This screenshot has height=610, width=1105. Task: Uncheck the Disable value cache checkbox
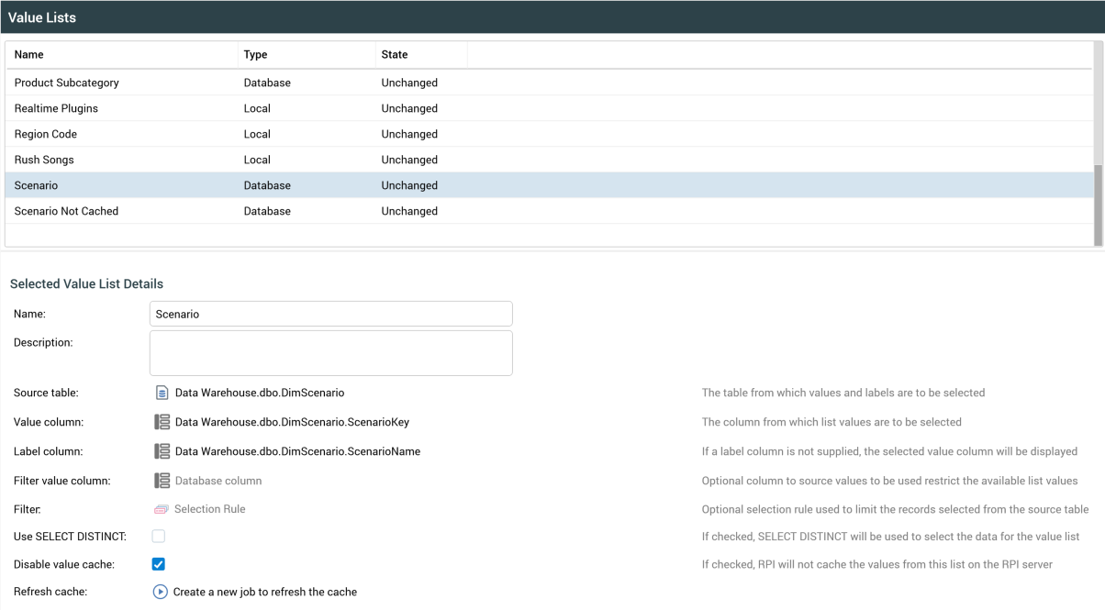pyautogui.click(x=159, y=564)
